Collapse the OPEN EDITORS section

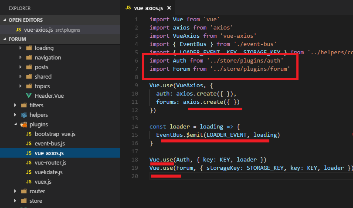[4, 20]
